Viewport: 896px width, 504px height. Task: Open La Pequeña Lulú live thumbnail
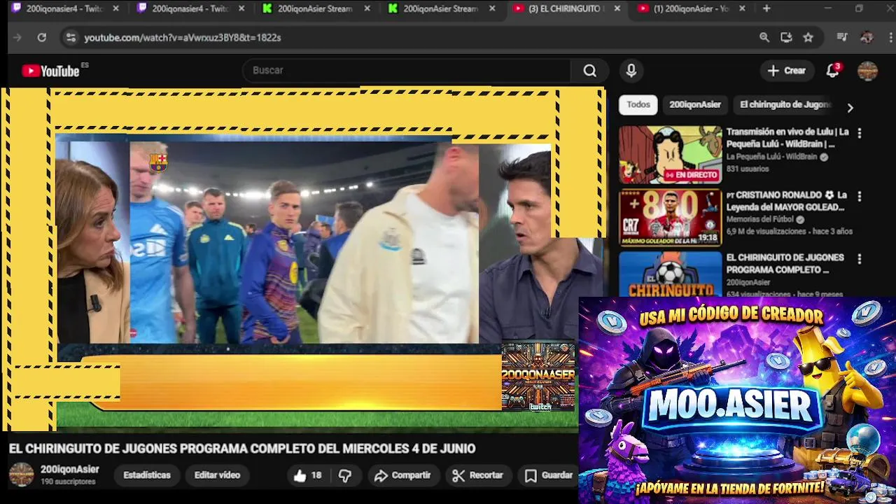(x=670, y=155)
